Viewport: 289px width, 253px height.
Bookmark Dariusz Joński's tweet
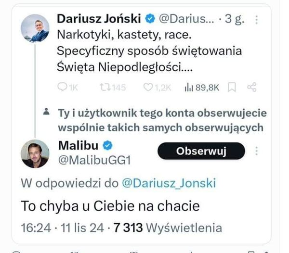pos(232,87)
